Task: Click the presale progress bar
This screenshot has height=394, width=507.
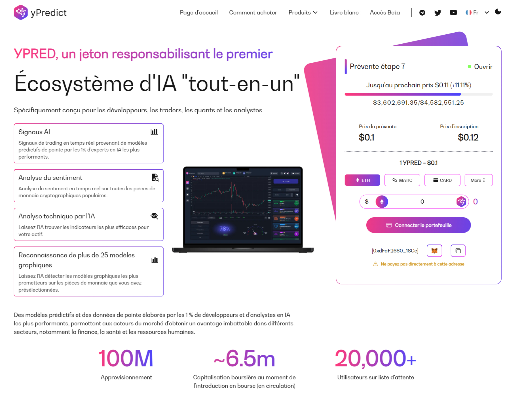Action: coord(419,94)
